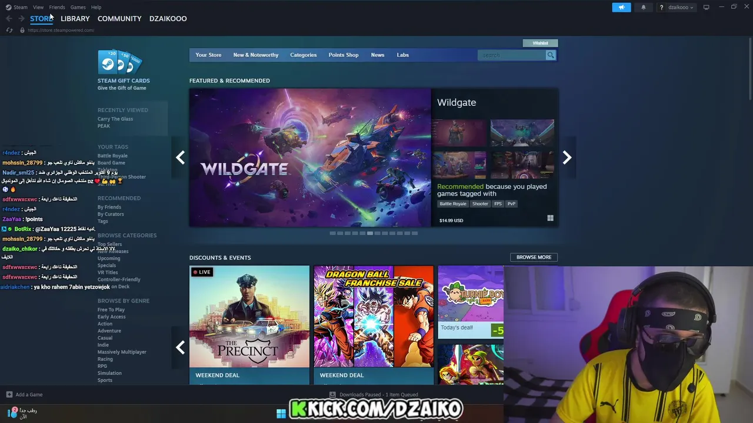Select the active carousel pagination dot
The height and width of the screenshot is (423, 753).
[369, 233]
